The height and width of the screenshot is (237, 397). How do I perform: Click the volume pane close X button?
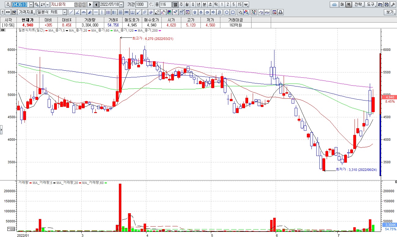click(x=395, y=182)
